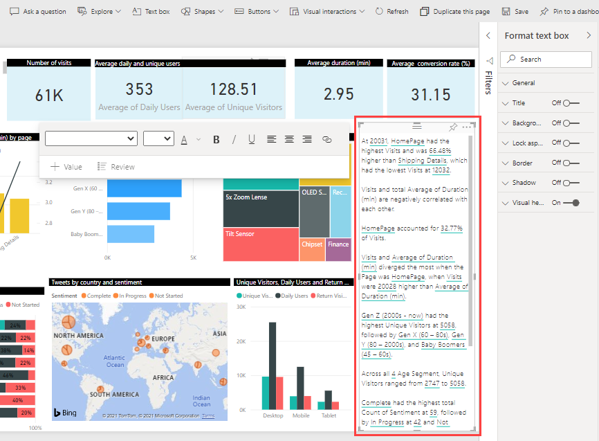Turn on the Background toggle
The height and width of the screenshot is (441, 599).
[x=571, y=123]
